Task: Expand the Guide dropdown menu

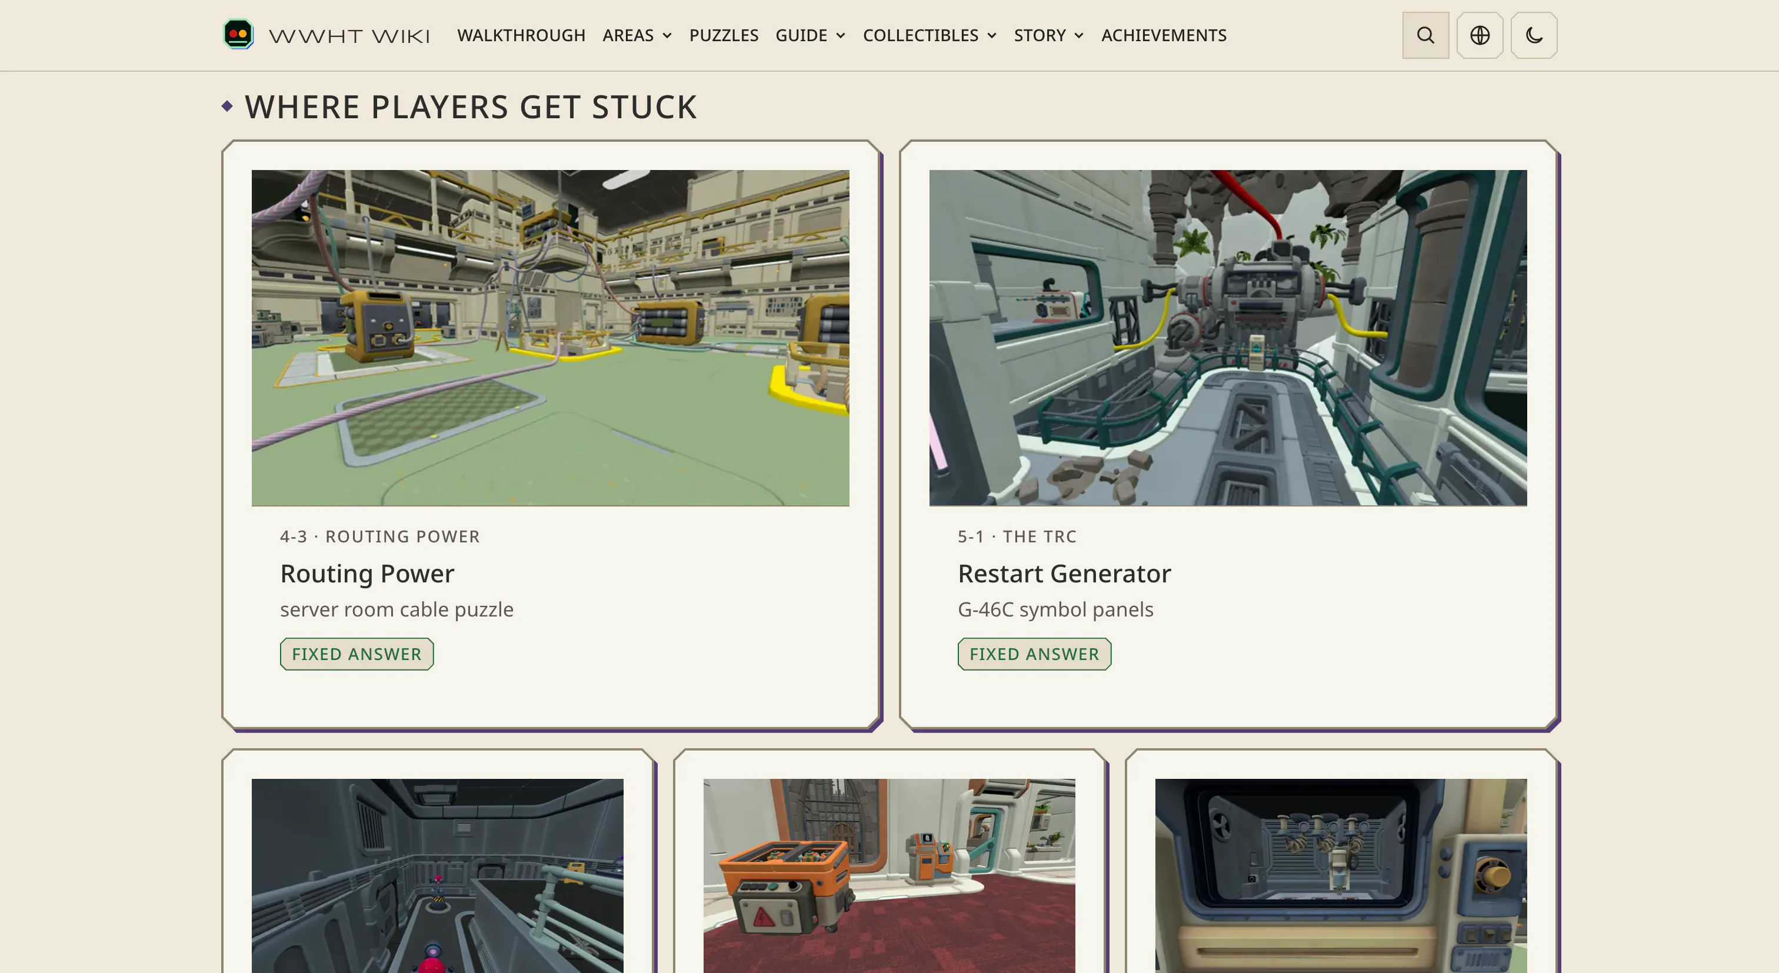Action: pos(810,35)
